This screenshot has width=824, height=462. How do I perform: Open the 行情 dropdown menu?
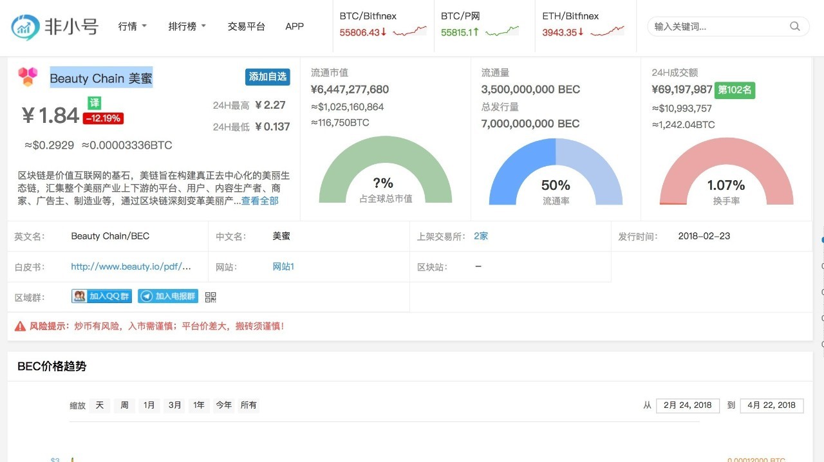coord(133,26)
